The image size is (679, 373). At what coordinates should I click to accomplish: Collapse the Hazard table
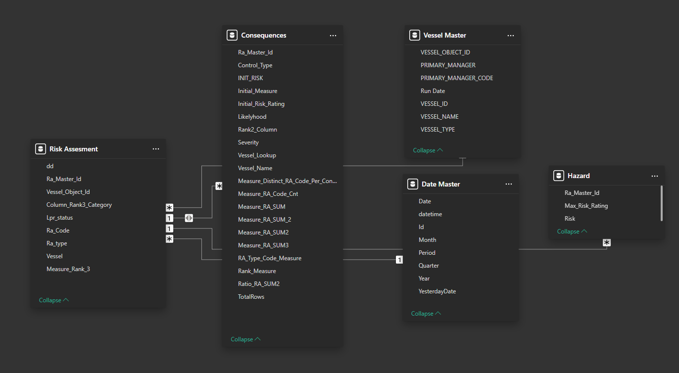572,232
